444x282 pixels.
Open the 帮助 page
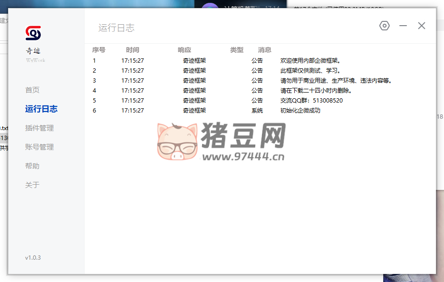pos(32,166)
